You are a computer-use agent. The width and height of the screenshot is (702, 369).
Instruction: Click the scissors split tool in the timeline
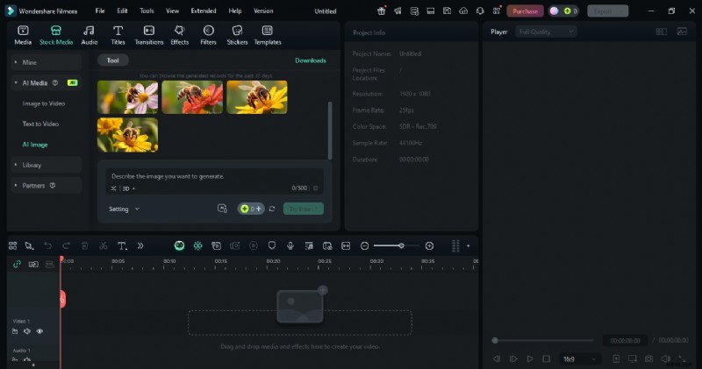(x=103, y=246)
